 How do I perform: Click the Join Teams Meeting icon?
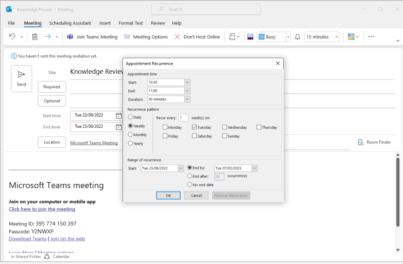point(70,37)
